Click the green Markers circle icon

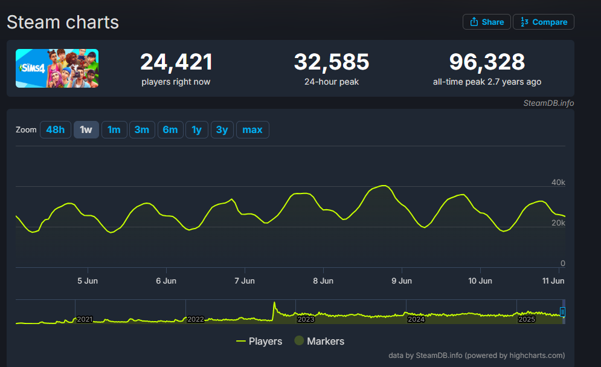pyautogui.click(x=298, y=341)
